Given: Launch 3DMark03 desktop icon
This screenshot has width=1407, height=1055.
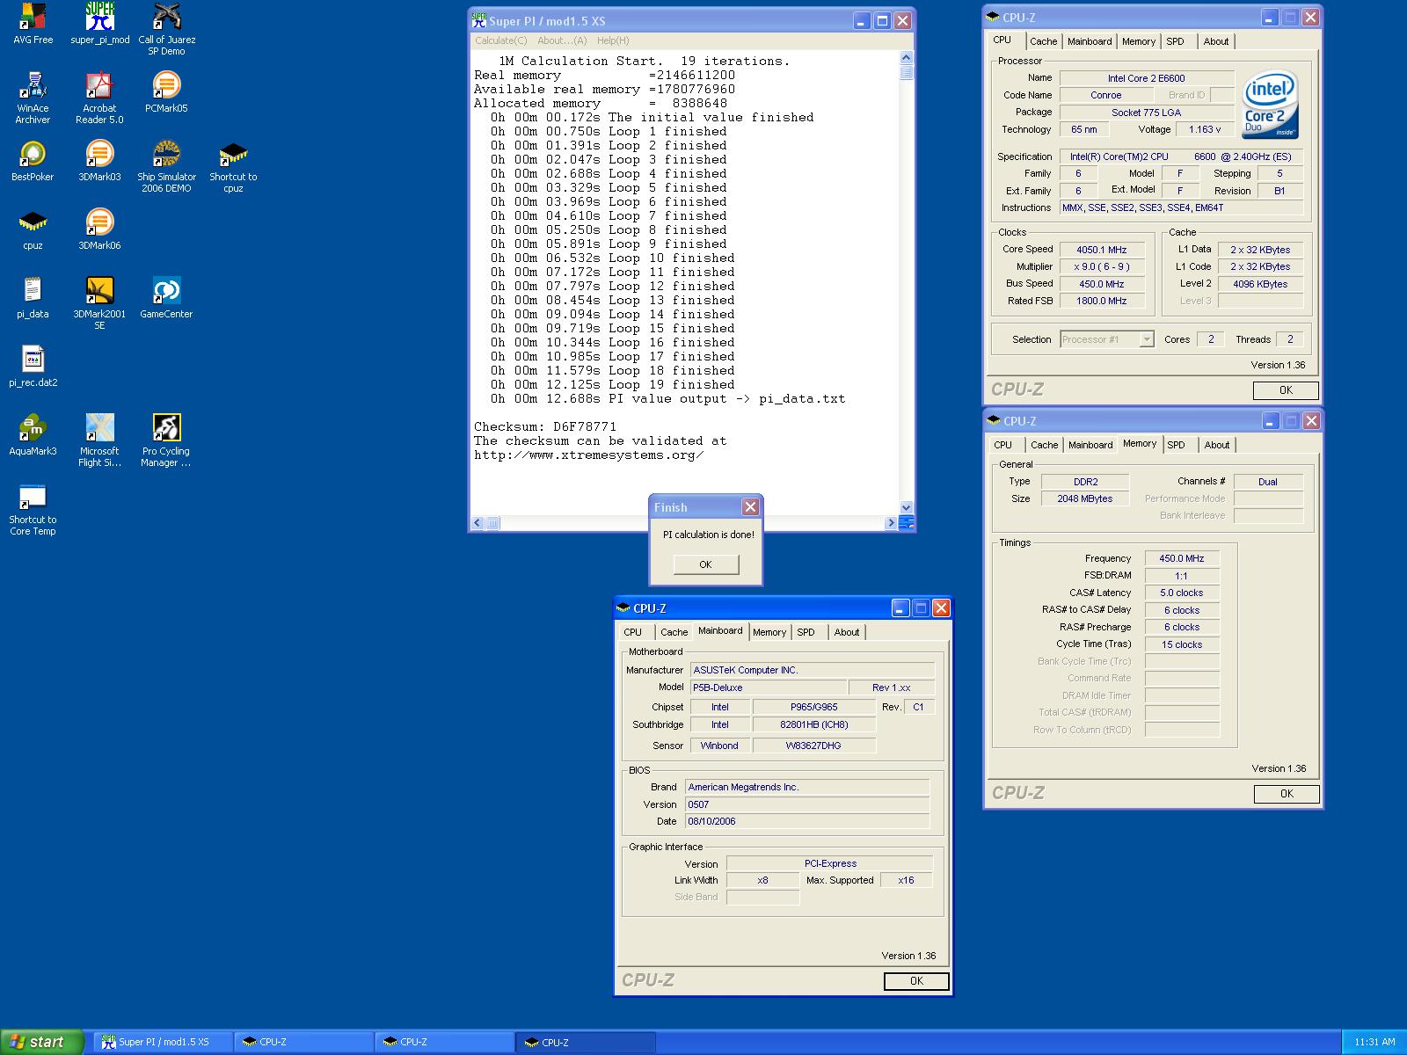Looking at the screenshot, I should click(99, 162).
